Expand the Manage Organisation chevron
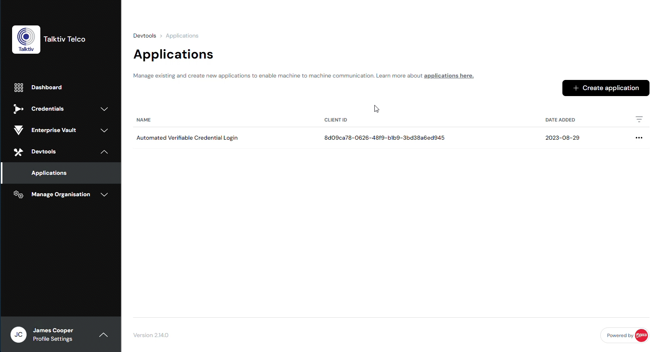The height and width of the screenshot is (352, 660). point(104,195)
